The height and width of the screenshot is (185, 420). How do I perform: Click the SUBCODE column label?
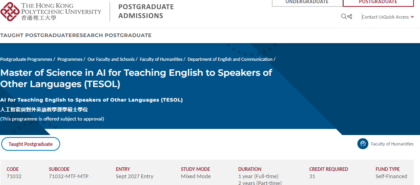coord(59,169)
